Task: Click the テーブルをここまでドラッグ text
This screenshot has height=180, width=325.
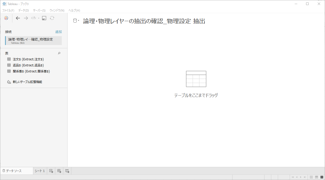Action: [x=196, y=95]
